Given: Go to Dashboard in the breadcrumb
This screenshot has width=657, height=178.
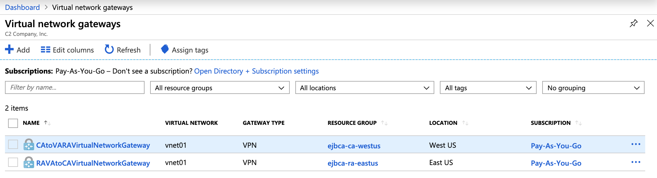Looking at the screenshot, I should (22, 7).
